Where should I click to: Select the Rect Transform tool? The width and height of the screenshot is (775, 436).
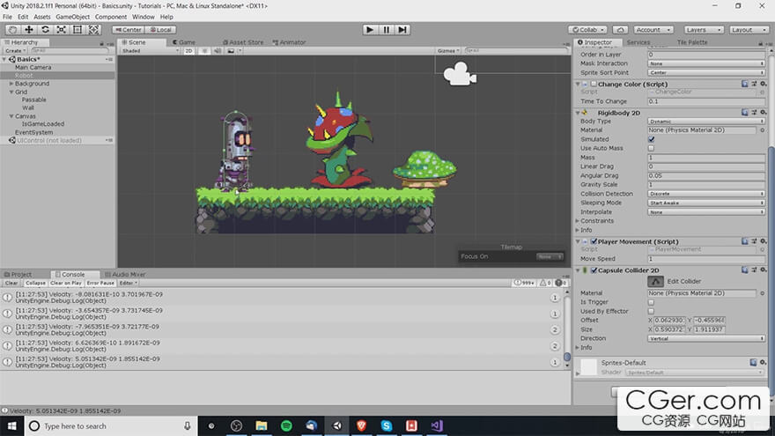(x=77, y=30)
